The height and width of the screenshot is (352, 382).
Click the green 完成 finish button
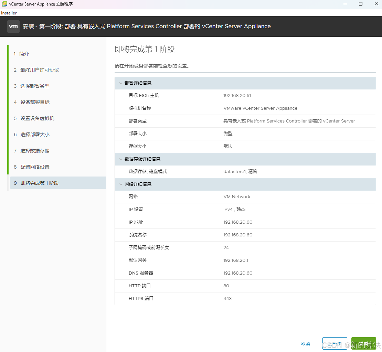(363, 343)
